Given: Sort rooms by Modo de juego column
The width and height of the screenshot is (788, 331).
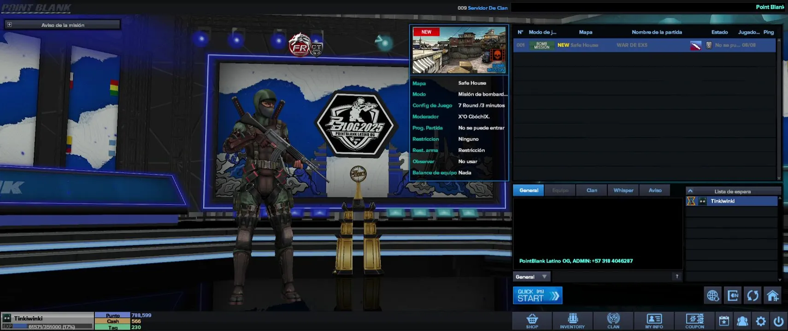Looking at the screenshot, I should coord(542,32).
